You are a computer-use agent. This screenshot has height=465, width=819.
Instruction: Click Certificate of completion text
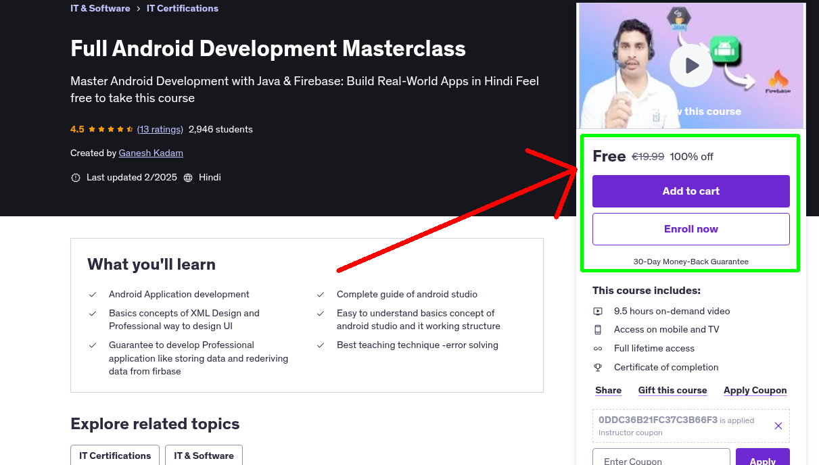[x=666, y=368]
